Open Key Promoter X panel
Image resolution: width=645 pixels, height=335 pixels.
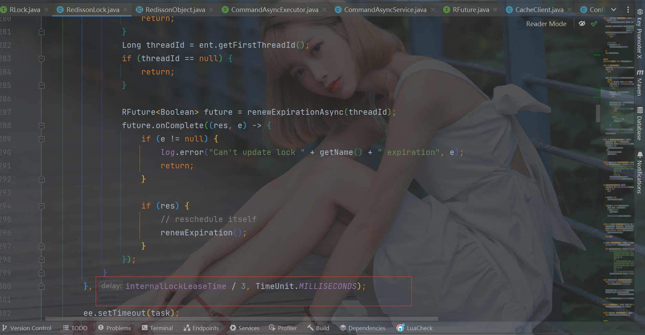[x=639, y=34]
